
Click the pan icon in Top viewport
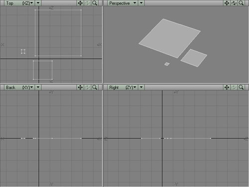click(80, 3)
